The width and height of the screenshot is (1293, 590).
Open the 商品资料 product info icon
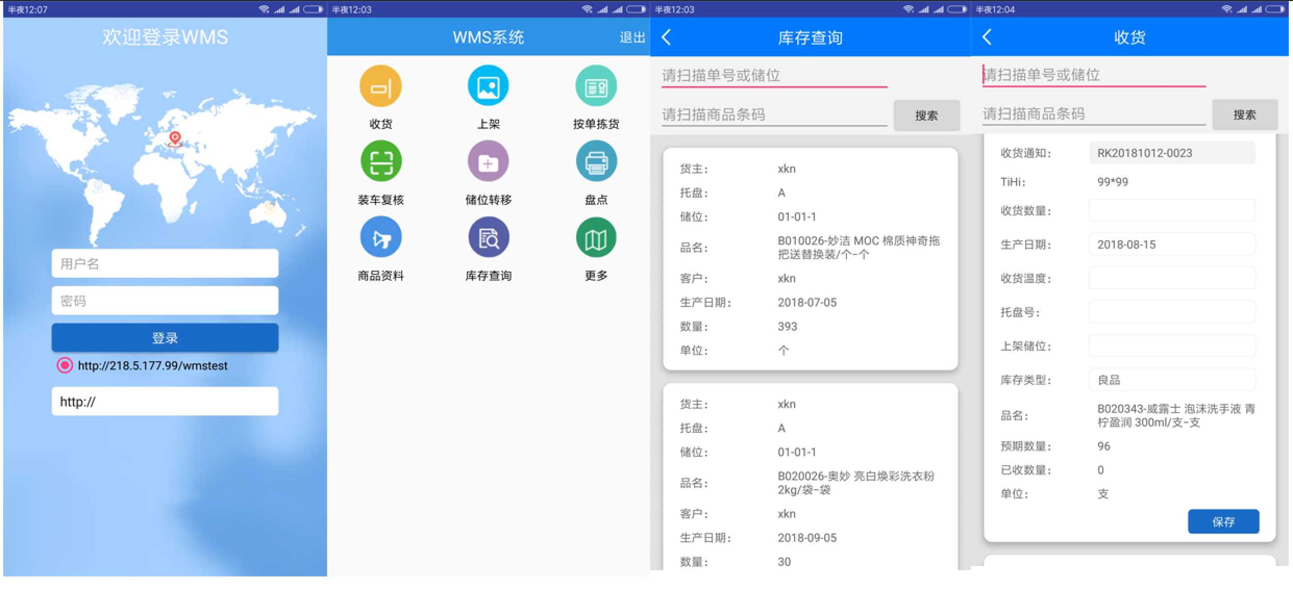tap(381, 237)
